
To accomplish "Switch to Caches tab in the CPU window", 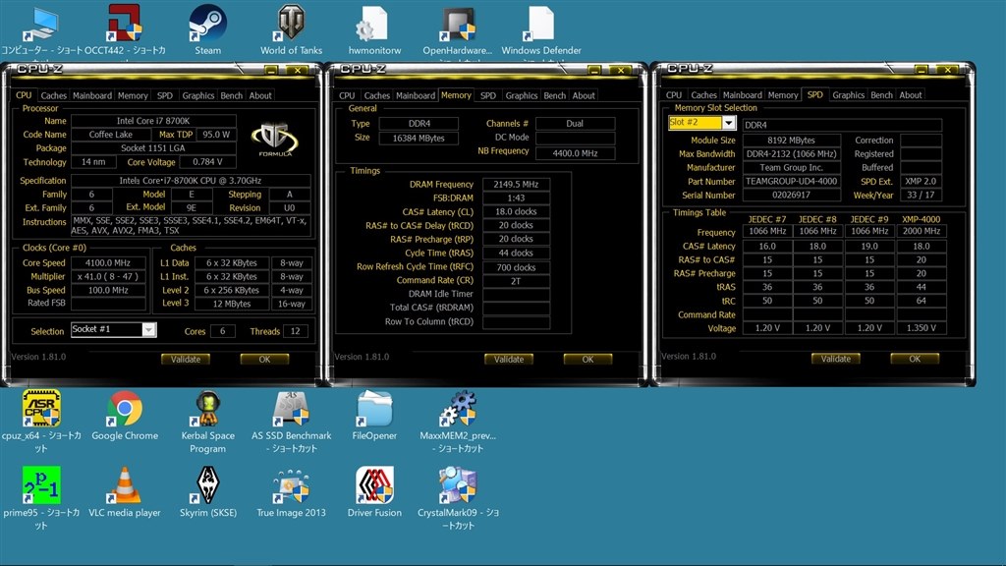I will click(53, 95).
